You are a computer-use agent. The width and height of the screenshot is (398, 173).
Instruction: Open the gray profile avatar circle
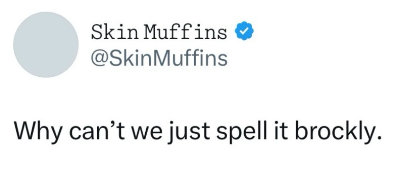click(x=46, y=44)
